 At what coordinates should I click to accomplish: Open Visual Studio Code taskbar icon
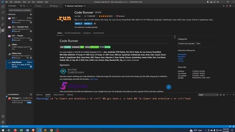point(39,130)
